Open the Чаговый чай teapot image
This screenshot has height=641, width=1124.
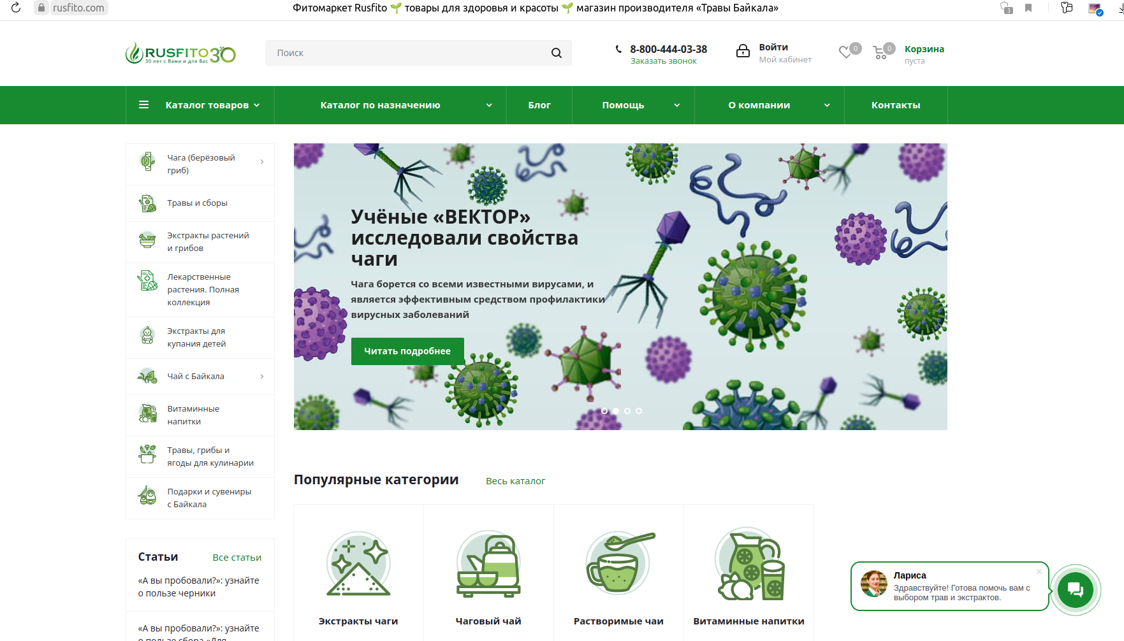[488, 564]
